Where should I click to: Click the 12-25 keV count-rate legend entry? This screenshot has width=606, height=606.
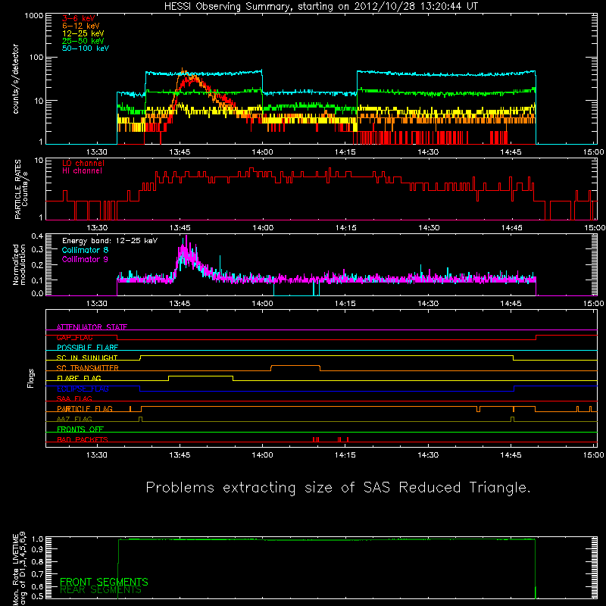tap(83, 33)
